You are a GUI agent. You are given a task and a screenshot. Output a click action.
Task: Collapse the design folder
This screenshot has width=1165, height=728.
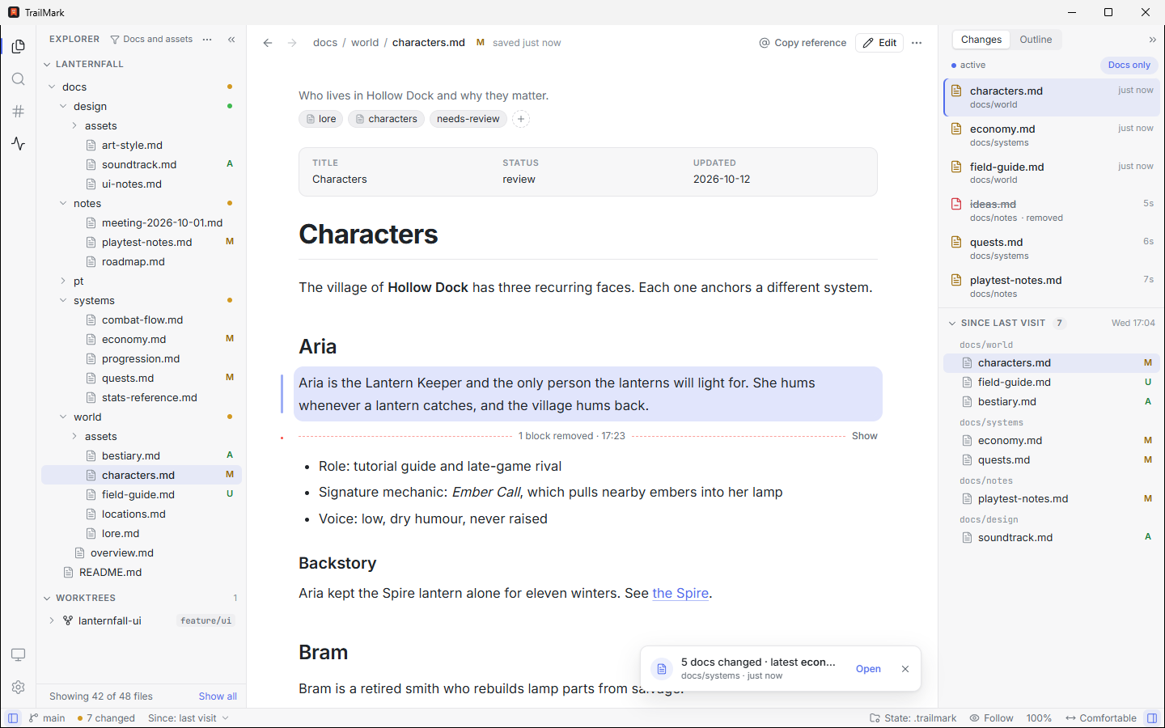(x=64, y=107)
